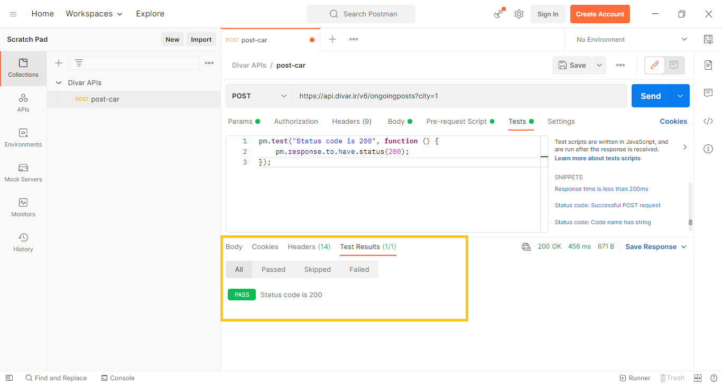Open the request info icon
The image size is (722, 385).
(x=708, y=149)
